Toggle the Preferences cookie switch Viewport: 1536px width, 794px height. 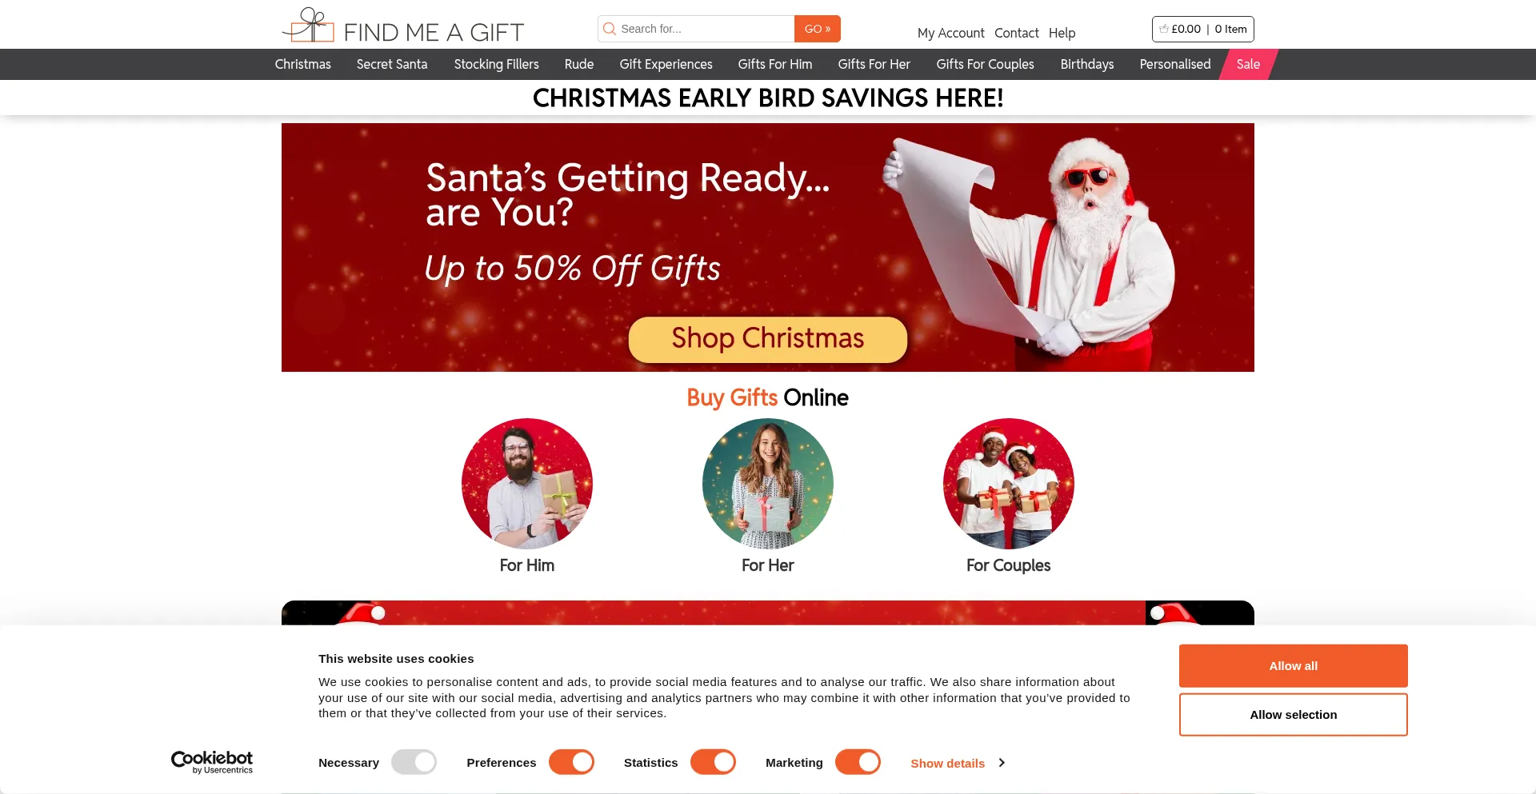(571, 762)
